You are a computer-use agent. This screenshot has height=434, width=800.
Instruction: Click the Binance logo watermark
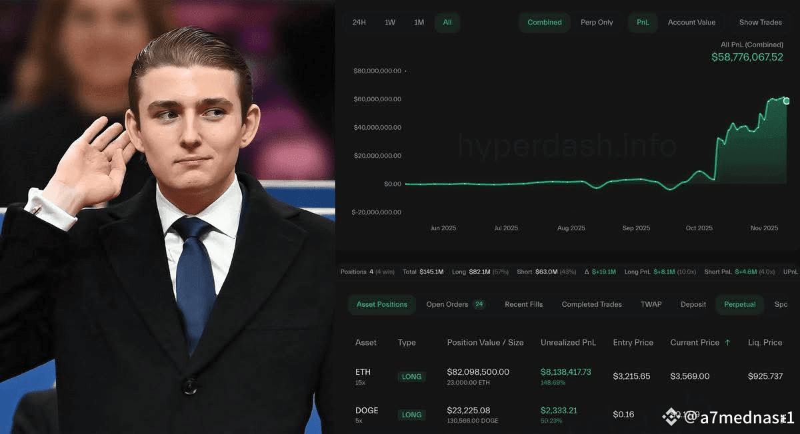[669, 417]
